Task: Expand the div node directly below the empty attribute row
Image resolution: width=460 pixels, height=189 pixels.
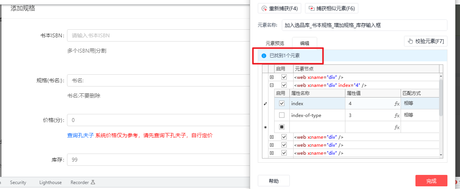Action: click(x=272, y=137)
